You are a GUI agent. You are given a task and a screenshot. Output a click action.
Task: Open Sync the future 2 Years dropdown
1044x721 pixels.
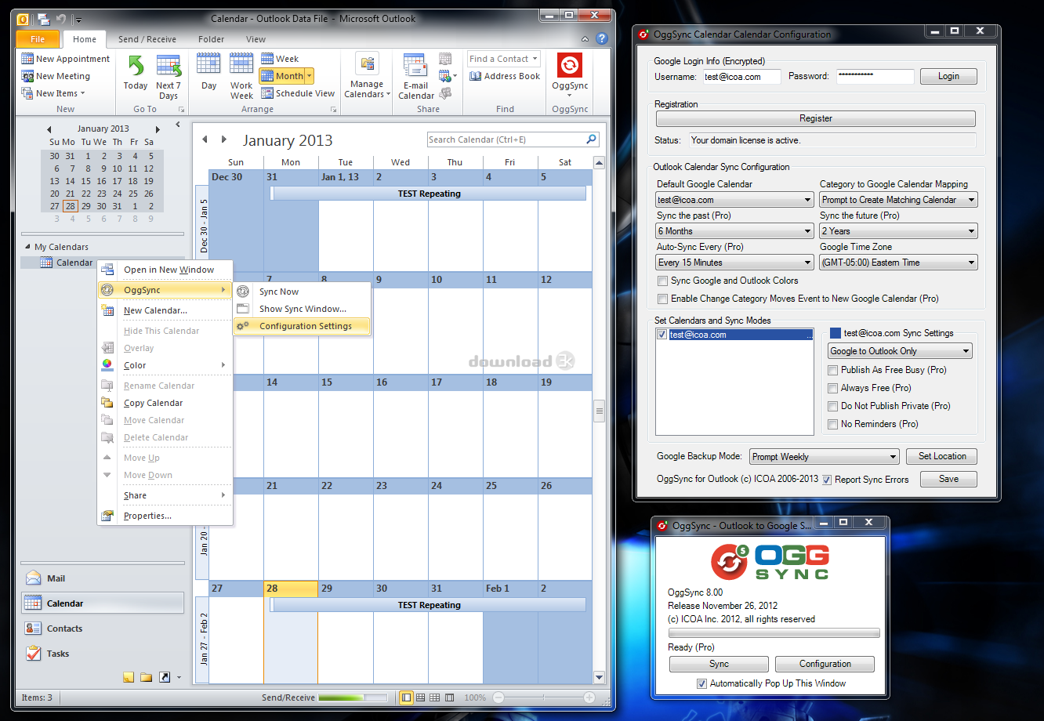click(899, 231)
